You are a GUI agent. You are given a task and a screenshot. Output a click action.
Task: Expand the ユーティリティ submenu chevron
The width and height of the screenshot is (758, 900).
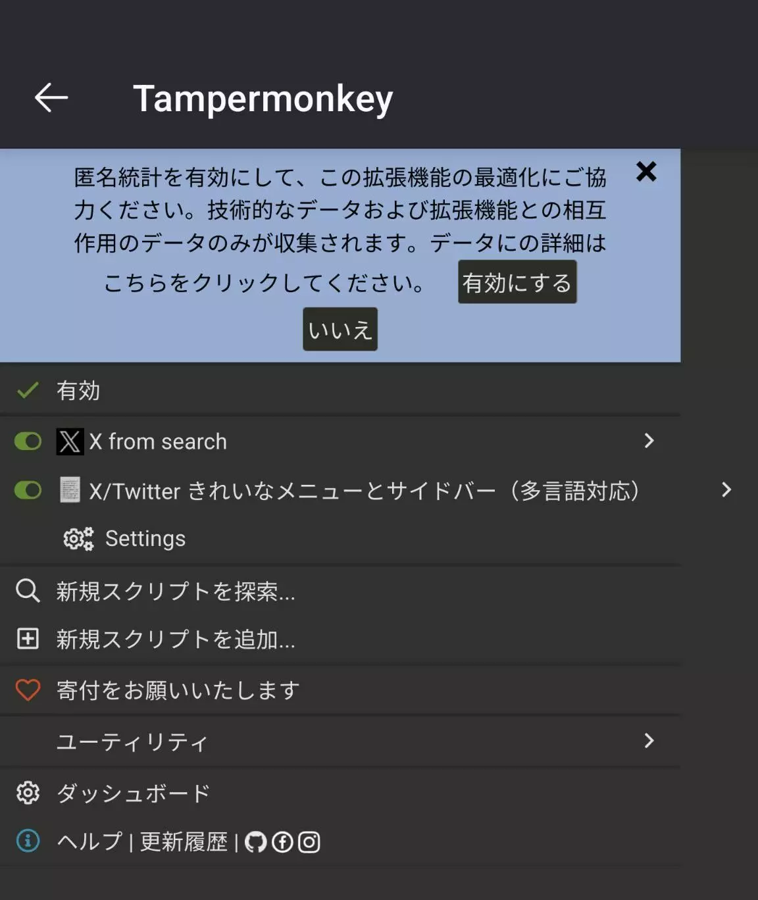coord(649,741)
